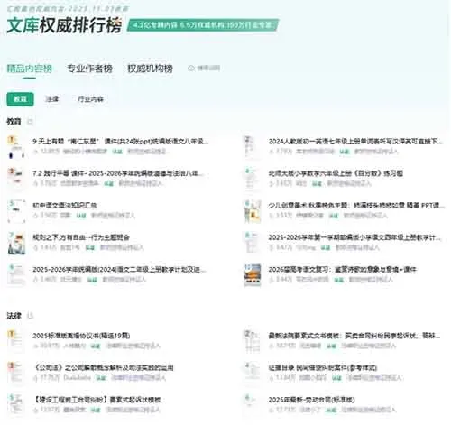Open title 2026届高考语文复习：鉴赏诗歌的意象
This screenshot has height=425, width=451.
[343, 269]
